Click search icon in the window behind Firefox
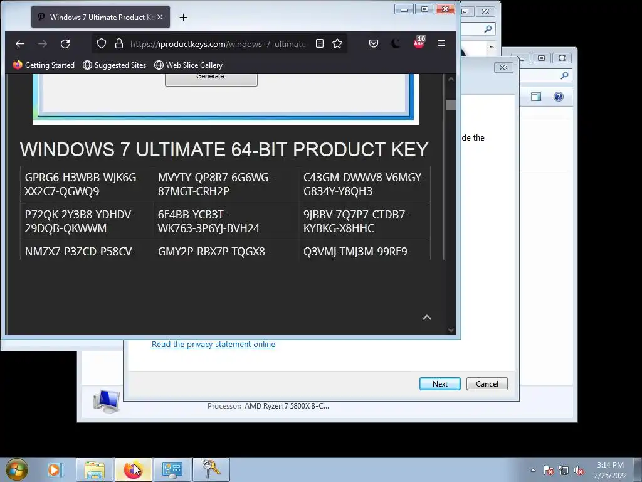This screenshot has height=482, width=642. 488,29
